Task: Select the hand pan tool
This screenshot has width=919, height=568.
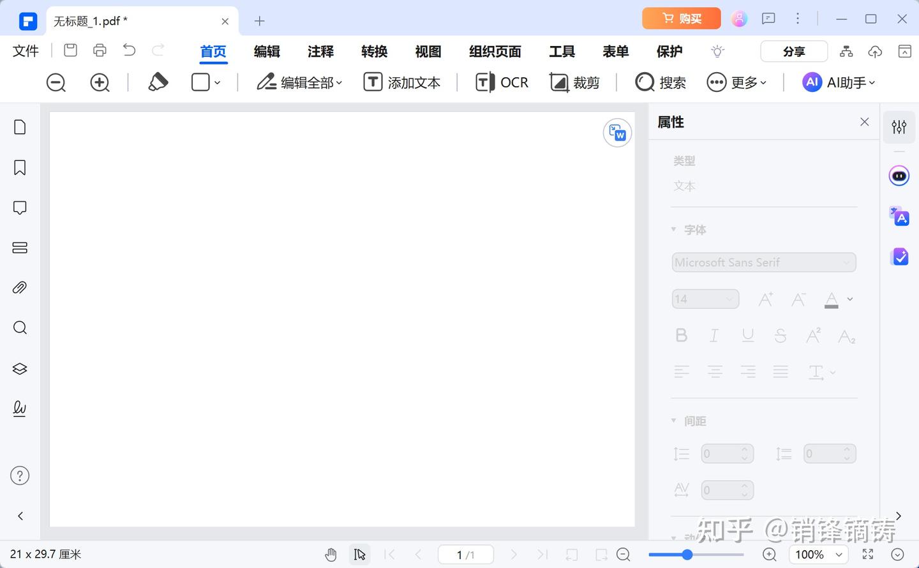Action: click(331, 555)
